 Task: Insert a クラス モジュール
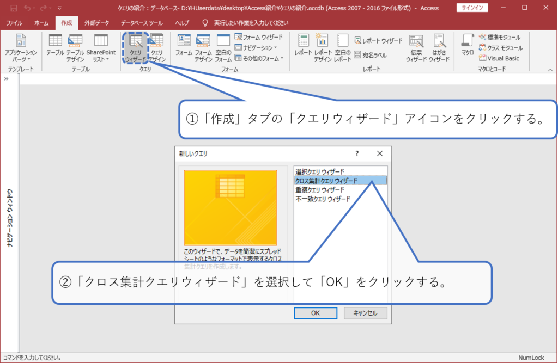click(x=501, y=48)
